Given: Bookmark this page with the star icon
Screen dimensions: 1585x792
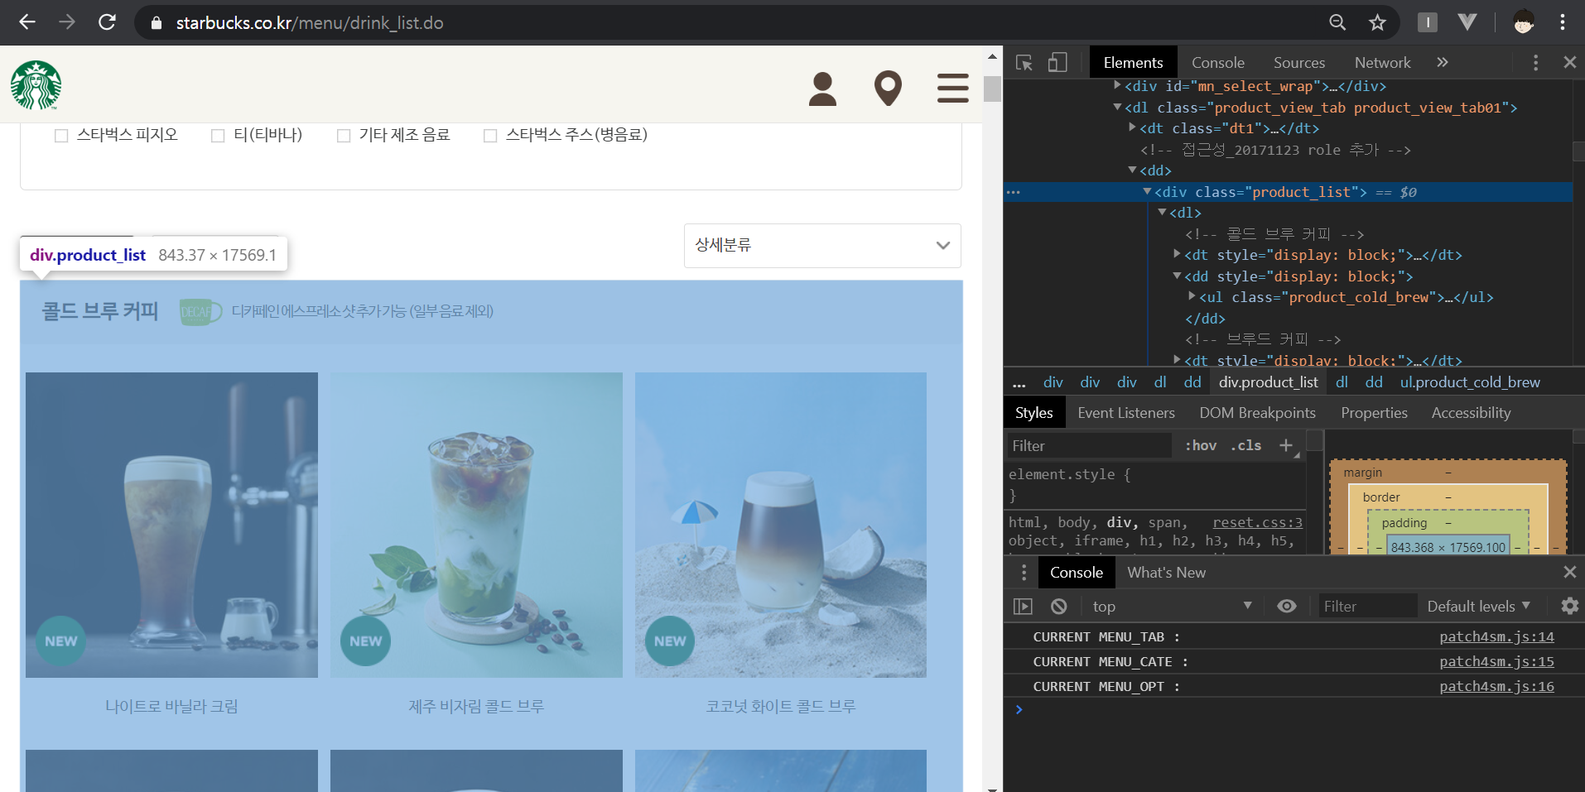Looking at the screenshot, I should (x=1377, y=22).
